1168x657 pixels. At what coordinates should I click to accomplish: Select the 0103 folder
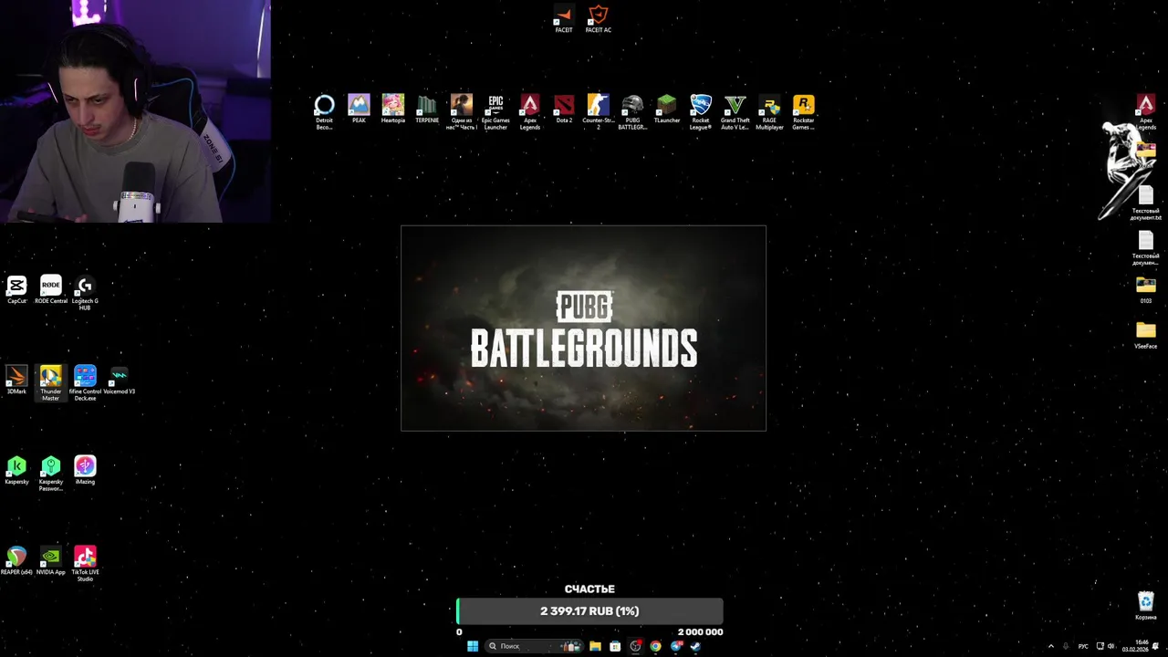(1146, 290)
